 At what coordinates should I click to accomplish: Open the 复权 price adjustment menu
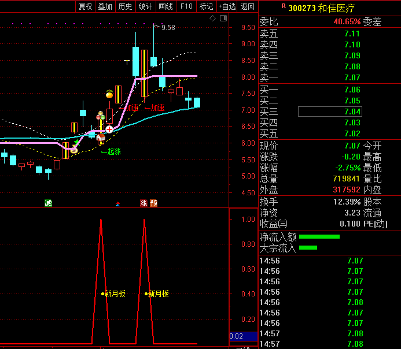coord(85,6)
